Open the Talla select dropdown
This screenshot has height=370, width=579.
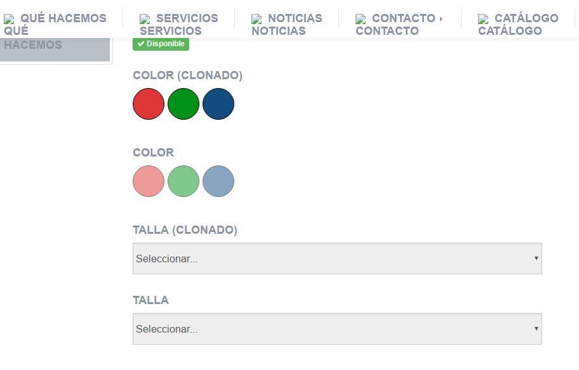click(337, 329)
